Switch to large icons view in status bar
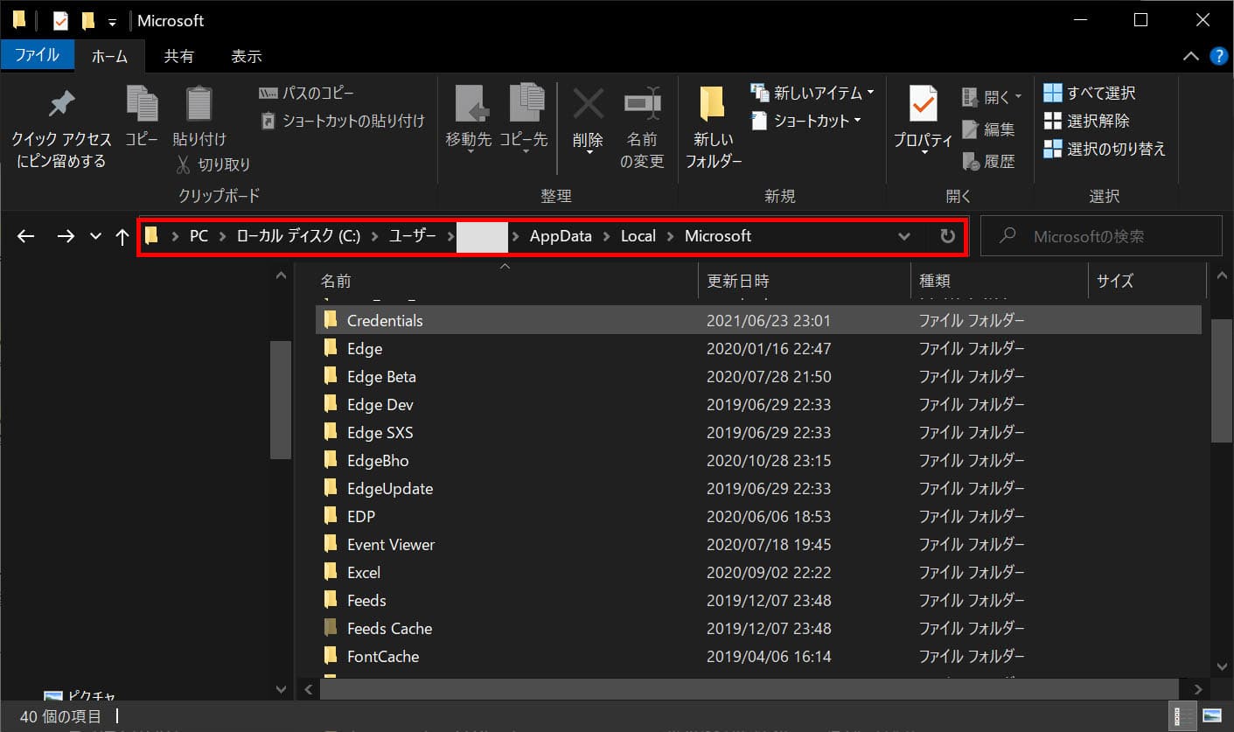 1211,716
